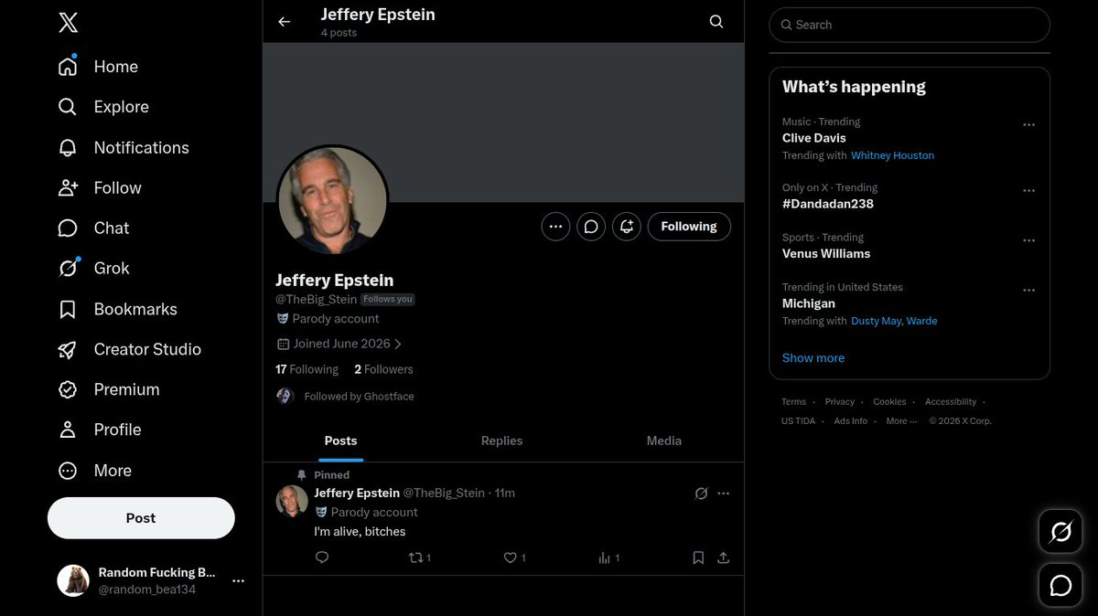The width and height of the screenshot is (1098, 616).
Task: Click the X logo icon
Action: pyautogui.click(x=68, y=23)
